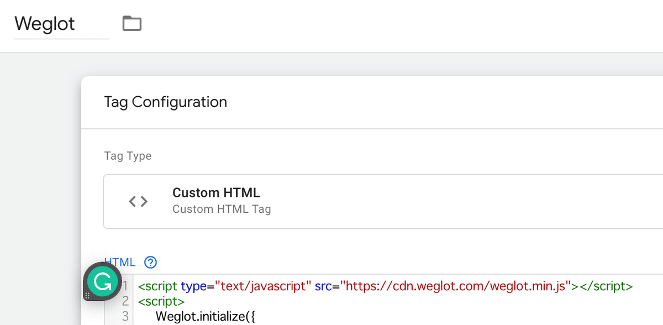
Task: Click the Tag Type label
Action: pyautogui.click(x=128, y=156)
